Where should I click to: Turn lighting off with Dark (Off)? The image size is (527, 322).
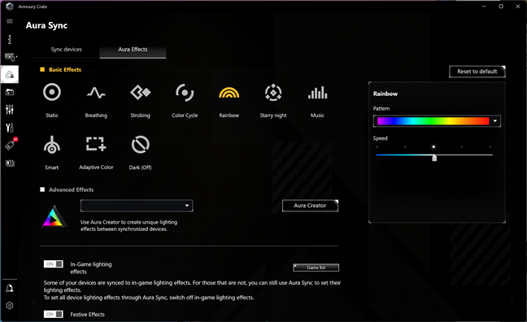pos(141,145)
